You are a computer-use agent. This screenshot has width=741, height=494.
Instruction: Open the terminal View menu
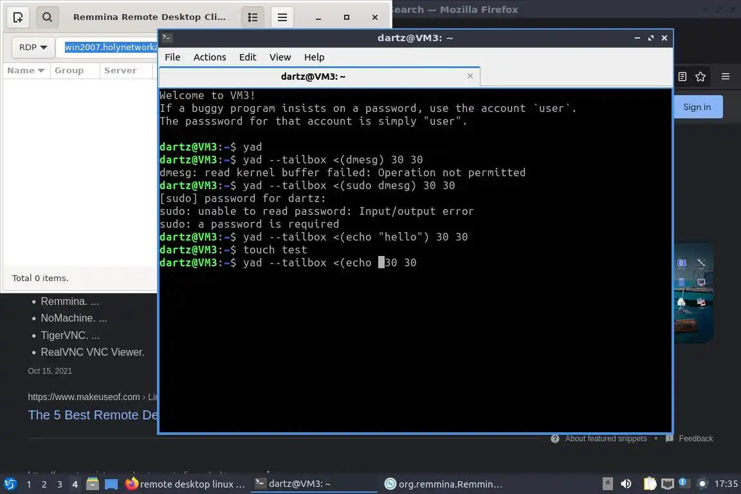[280, 57]
